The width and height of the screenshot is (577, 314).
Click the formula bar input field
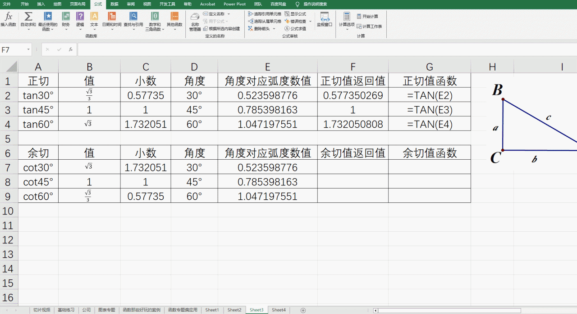coord(327,49)
